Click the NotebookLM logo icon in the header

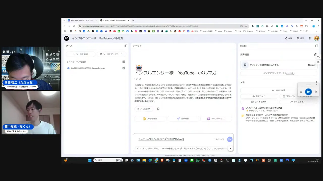[x=66, y=38]
